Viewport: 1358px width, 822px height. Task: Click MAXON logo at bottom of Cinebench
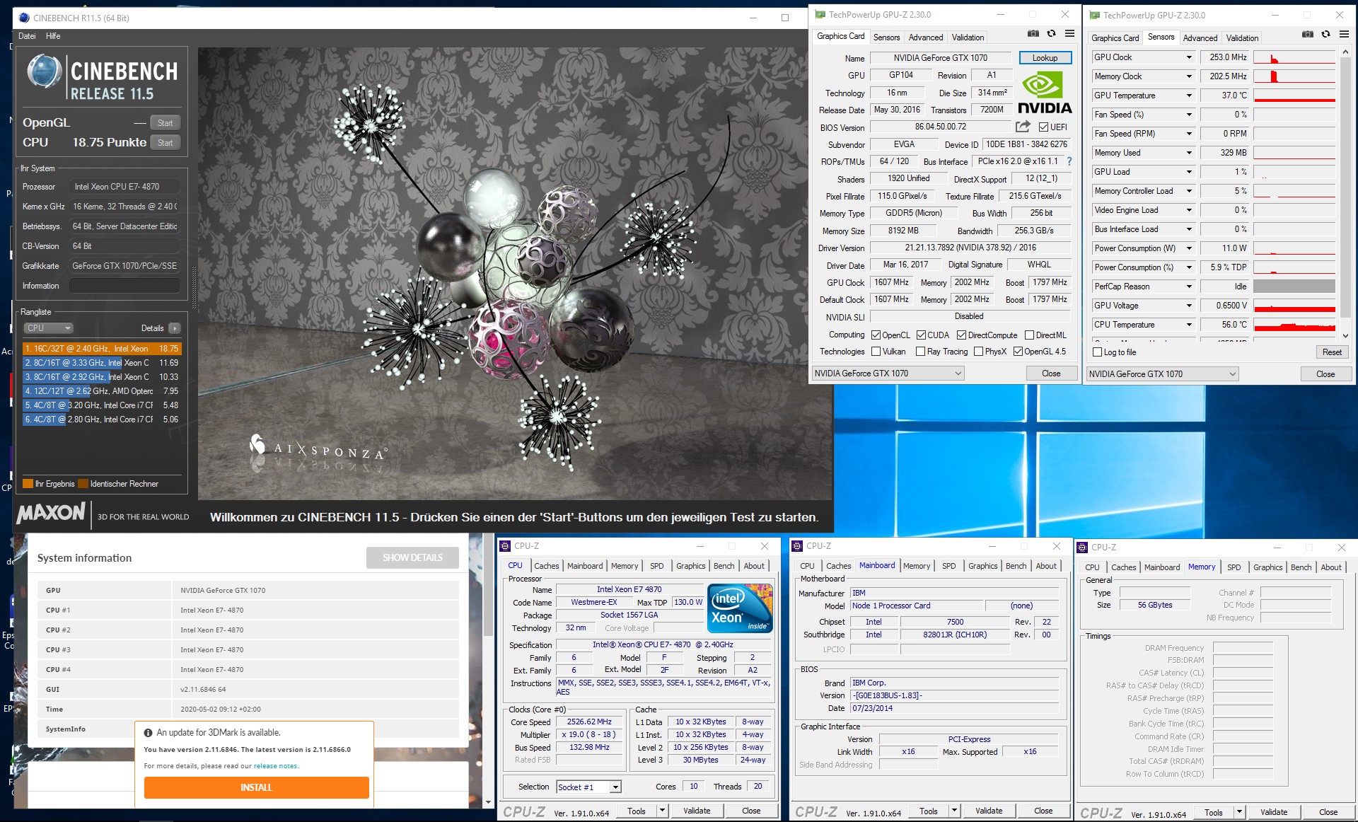(51, 513)
